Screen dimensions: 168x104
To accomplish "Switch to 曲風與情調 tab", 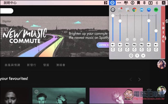I will click(12, 65).
